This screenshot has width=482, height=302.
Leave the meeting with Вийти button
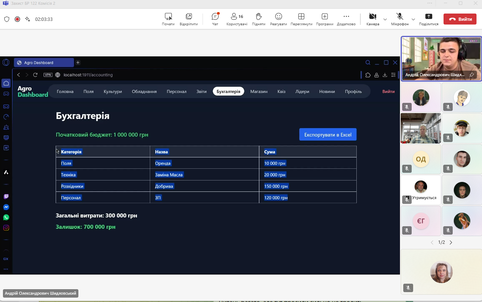(460, 19)
